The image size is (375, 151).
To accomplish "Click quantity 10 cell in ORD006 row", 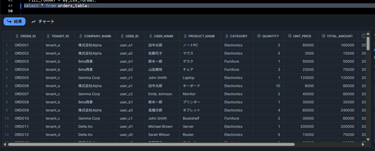I will pyautogui.click(x=269, y=86).
